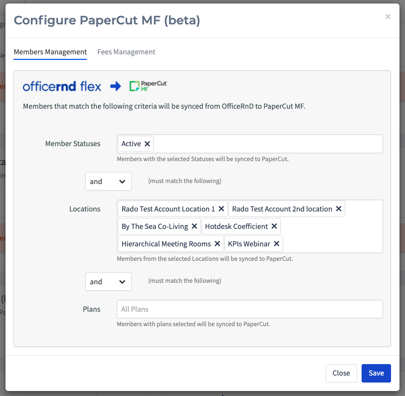Click 'Configure PaperCut MF (beta)' title

point(107,20)
